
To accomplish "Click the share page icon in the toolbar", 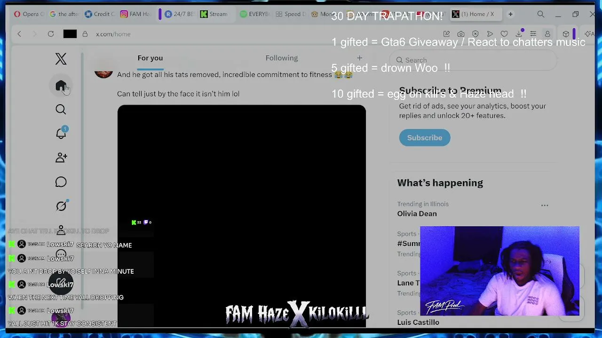I will point(446,34).
